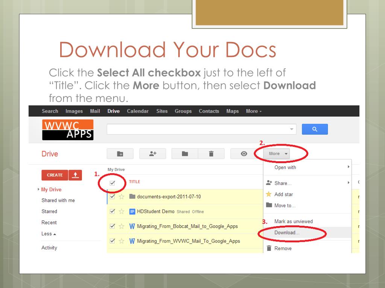Expand the Open with submenu
385x288 pixels.
[308, 168]
